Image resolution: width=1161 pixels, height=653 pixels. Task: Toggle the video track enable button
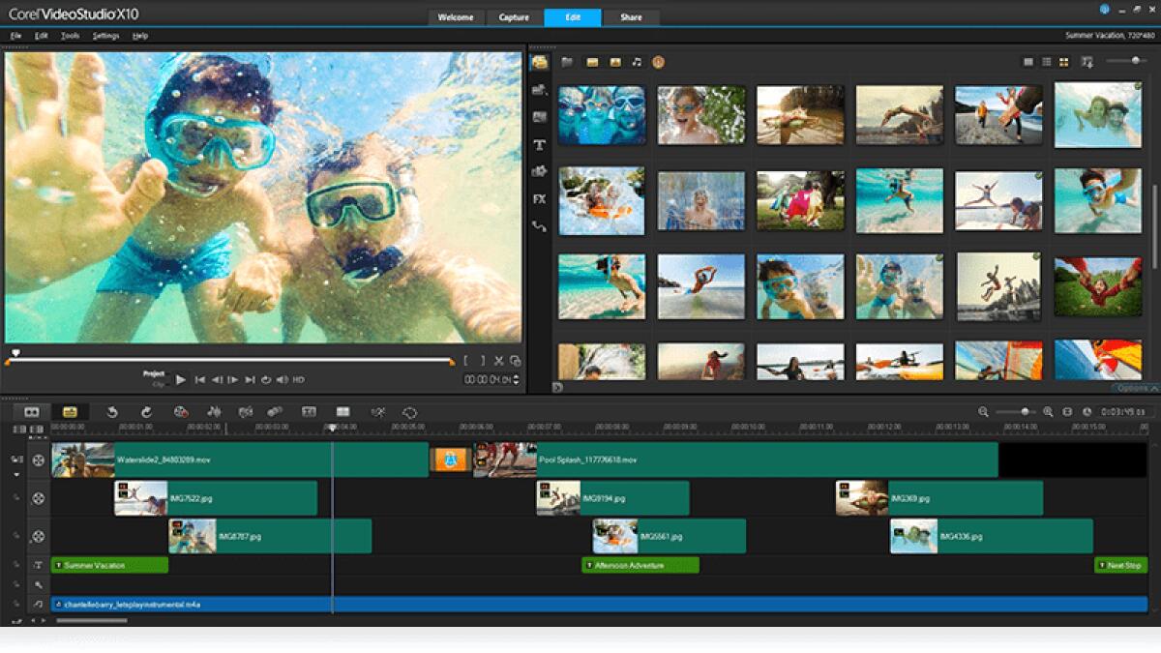(x=17, y=458)
